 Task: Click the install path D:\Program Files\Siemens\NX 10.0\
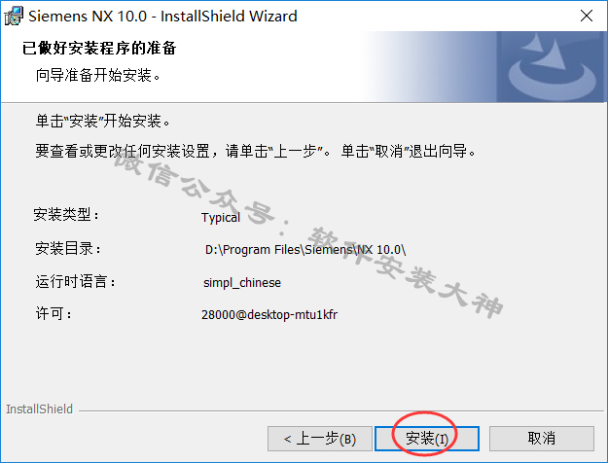click(x=305, y=249)
